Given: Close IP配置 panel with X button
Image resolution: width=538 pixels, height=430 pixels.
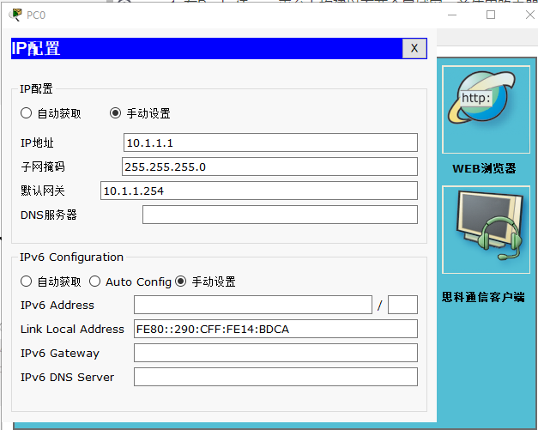Looking at the screenshot, I should point(414,48).
